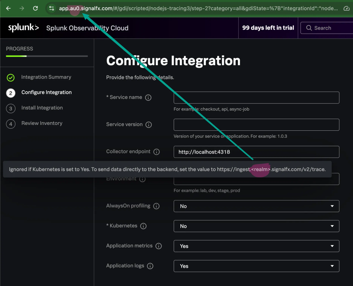Select the Install Integration step
Image resolution: width=353 pixels, height=286 pixels.
coord(42,108)
